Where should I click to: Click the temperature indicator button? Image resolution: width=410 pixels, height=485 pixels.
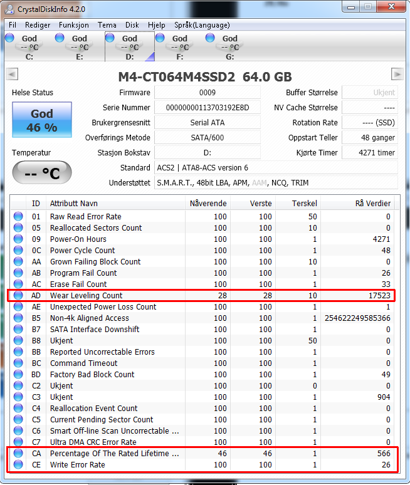click(x=42, y=172)
